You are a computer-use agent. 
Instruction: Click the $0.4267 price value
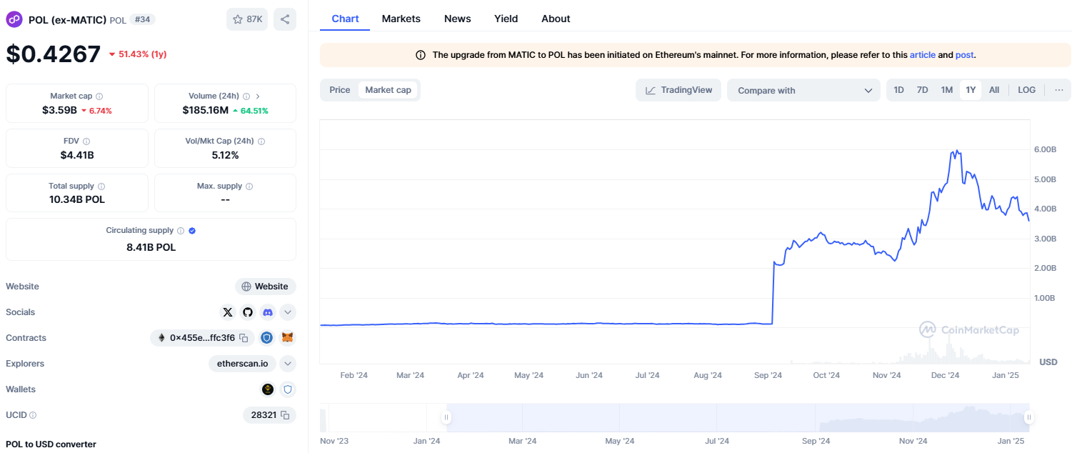(x=54, y=54)
